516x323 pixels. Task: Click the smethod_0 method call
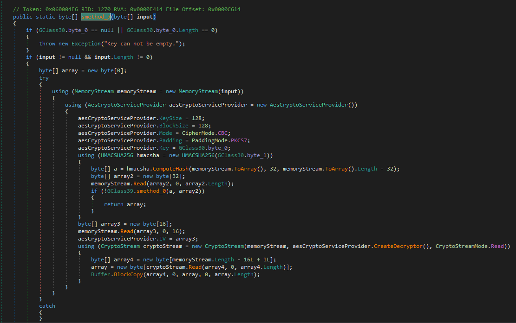click(x=151, y=191)
